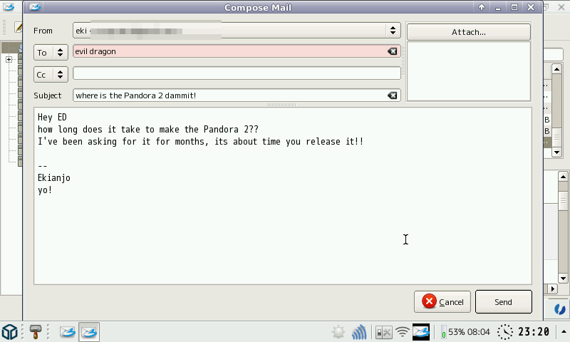570x342 pixels.
Task: Click the Attach... button
Action: pyautogui.click(x=468, y=32)
